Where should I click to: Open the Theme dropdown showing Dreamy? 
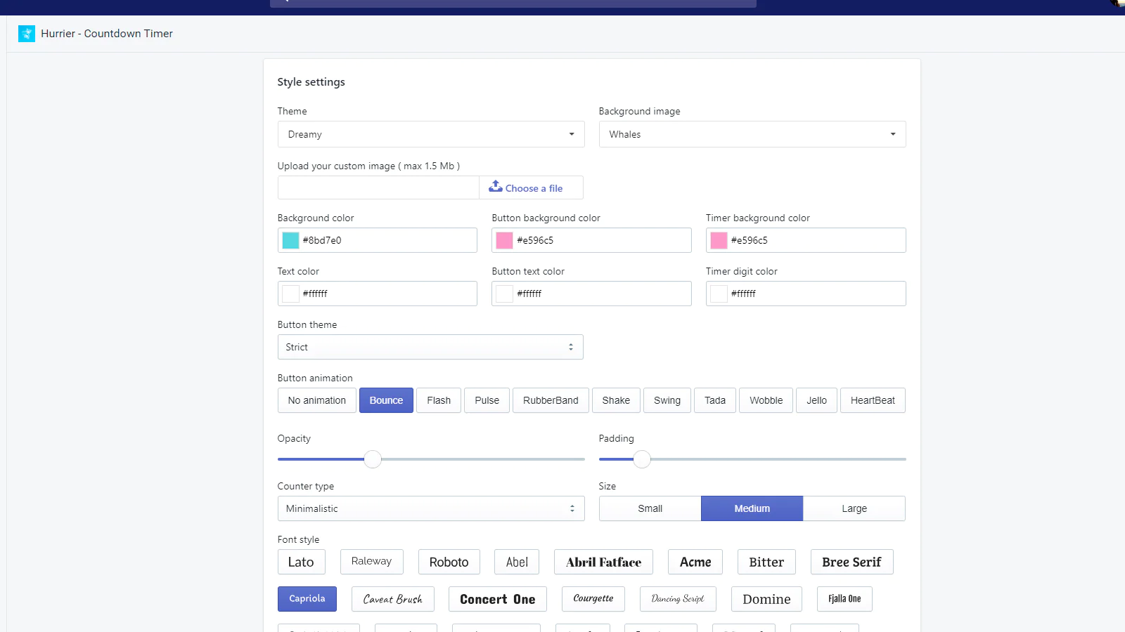[430, 134]
